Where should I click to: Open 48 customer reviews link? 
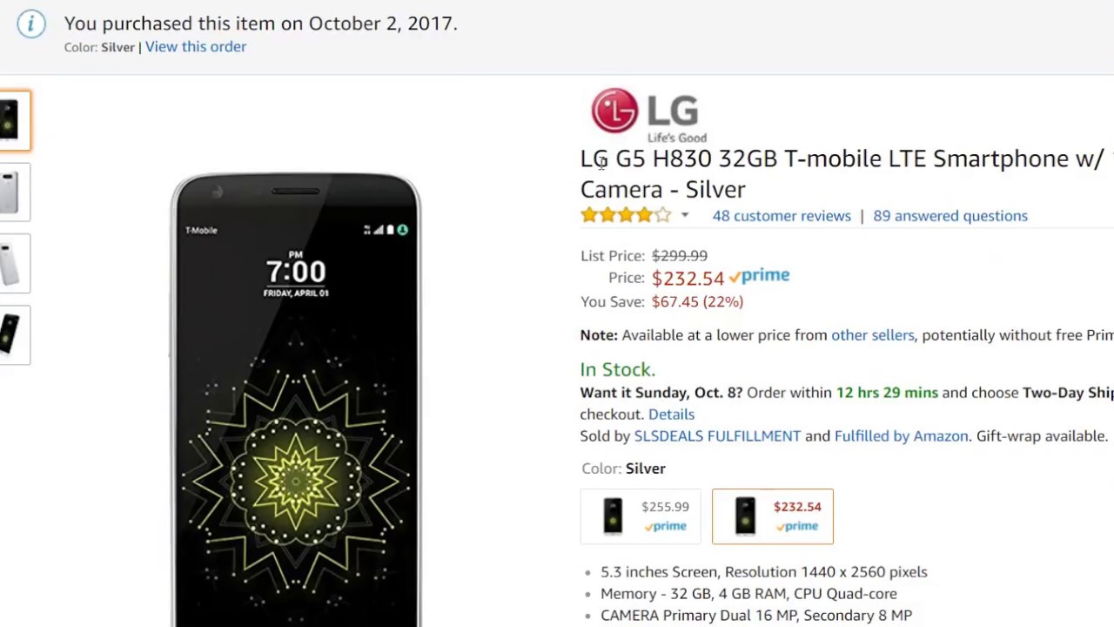point(782,216)
